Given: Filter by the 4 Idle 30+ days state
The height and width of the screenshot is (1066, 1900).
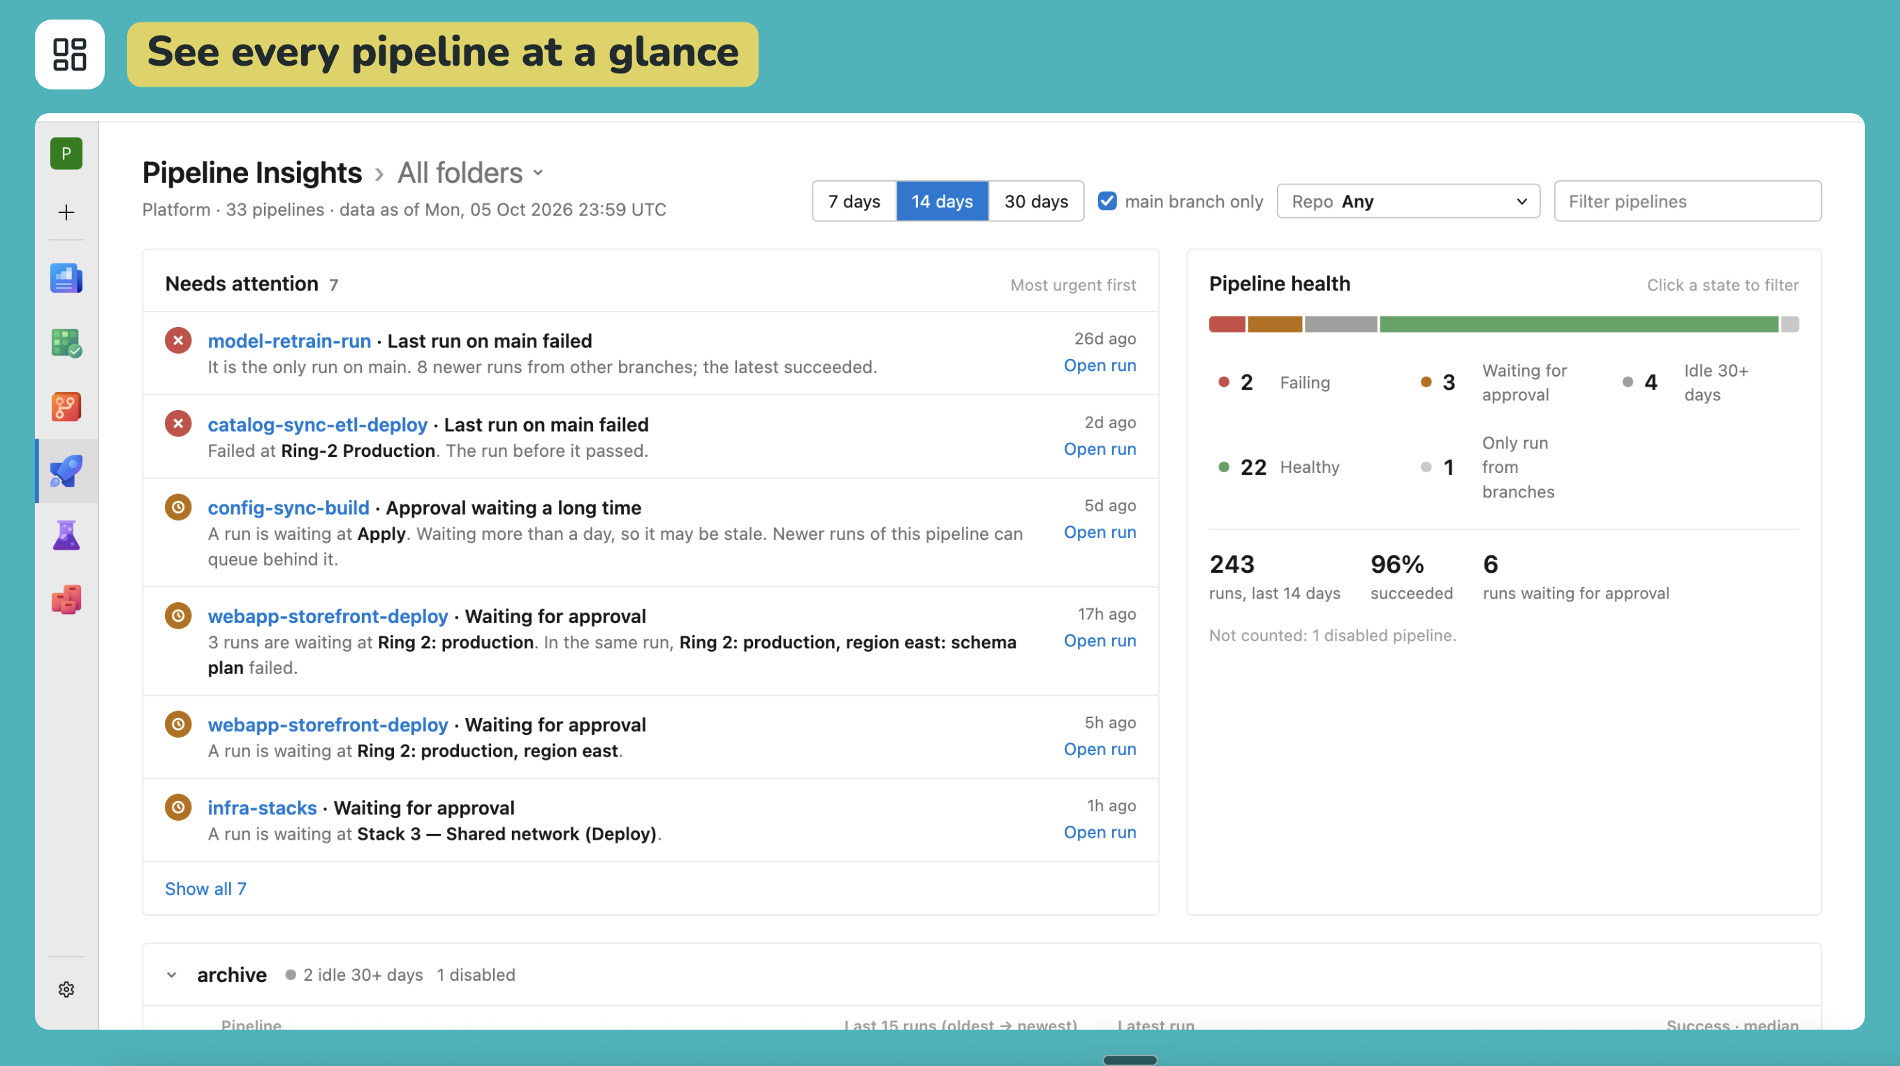Looking at the screenshot, I should 1686,382.
